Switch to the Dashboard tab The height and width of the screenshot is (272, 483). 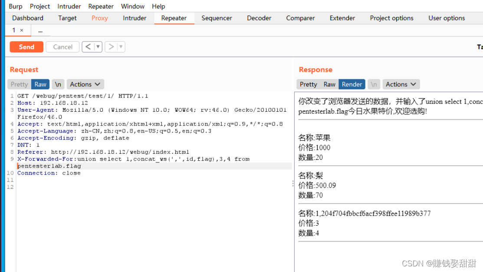[x=28, y=18]
